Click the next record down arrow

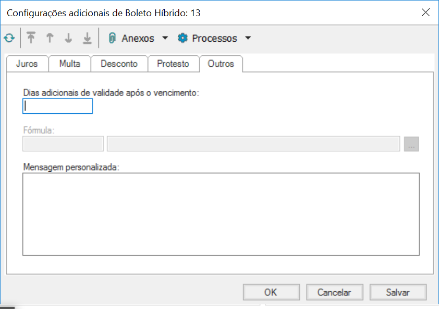(x=68, y=38)
